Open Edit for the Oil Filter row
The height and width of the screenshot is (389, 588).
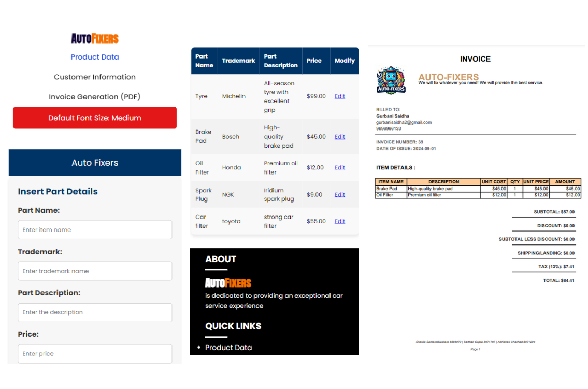point(340,167)
